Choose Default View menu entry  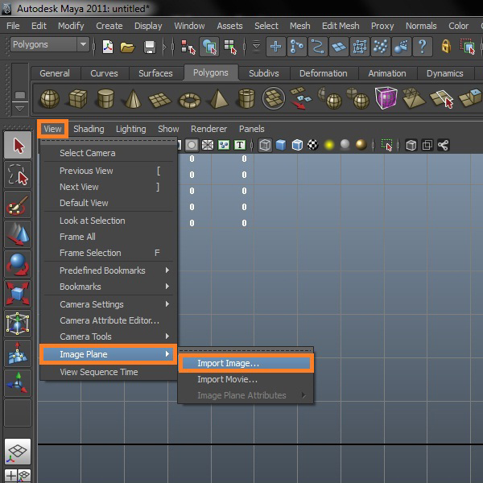[x=109, y=203]
